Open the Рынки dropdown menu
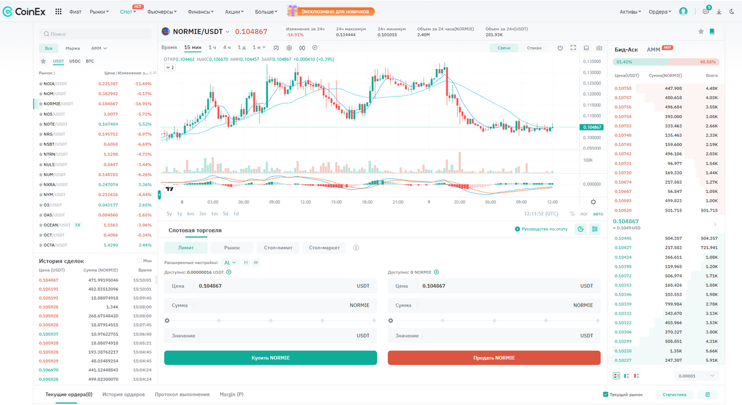Image resolution: width=742 pixels, height=405 pixels. point(99,12)
